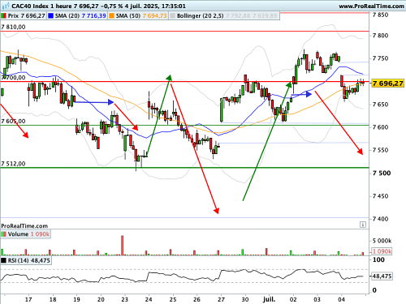Click the Volume red-green indicator icon
The height and width of the screenshot is (304, 406).
(4, 234)
